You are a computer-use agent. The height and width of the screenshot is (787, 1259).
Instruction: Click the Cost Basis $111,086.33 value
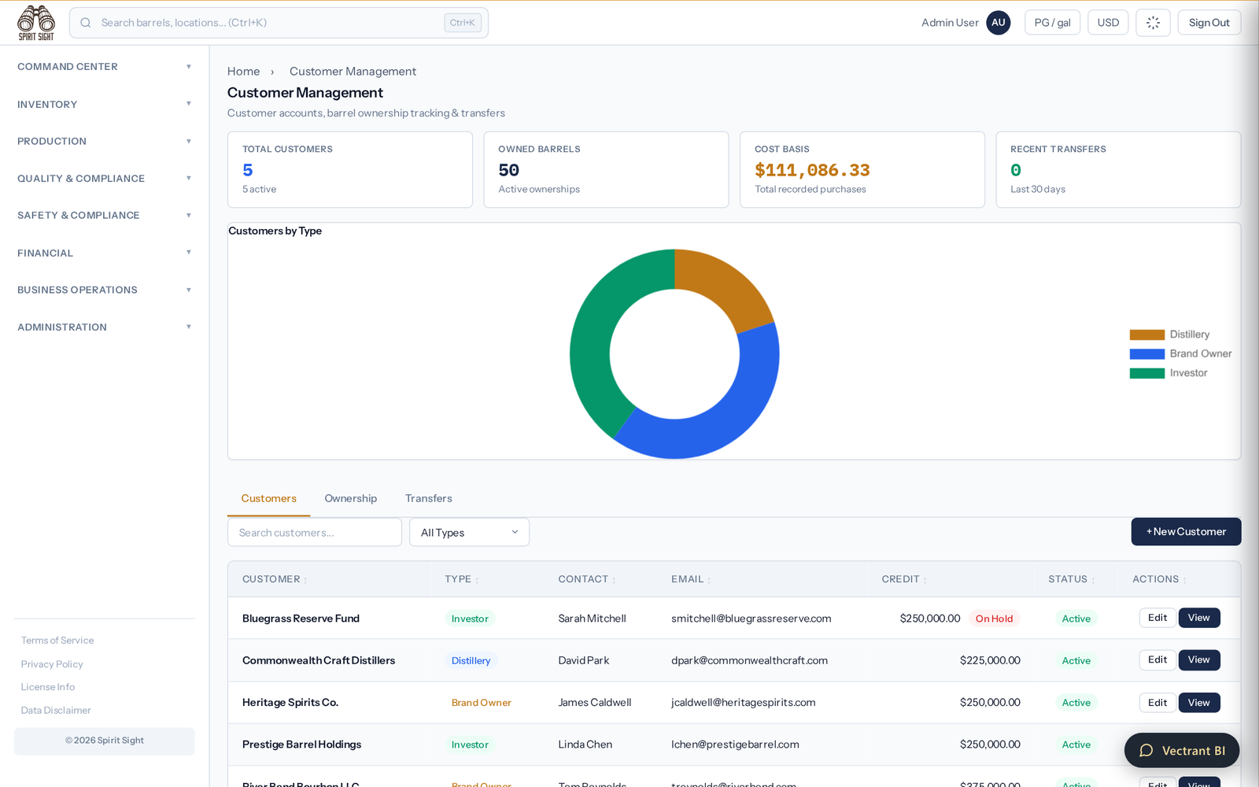click(x=812, y=170)
